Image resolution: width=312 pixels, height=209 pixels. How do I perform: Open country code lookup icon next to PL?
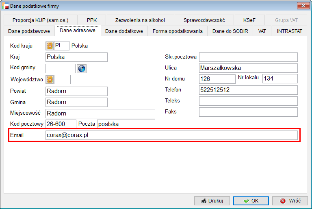(x=50, y=46)
